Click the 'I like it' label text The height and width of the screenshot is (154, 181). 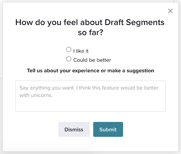[81, 51]
